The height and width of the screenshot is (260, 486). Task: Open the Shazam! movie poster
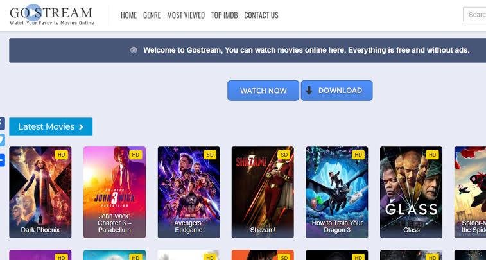[263, 192]
